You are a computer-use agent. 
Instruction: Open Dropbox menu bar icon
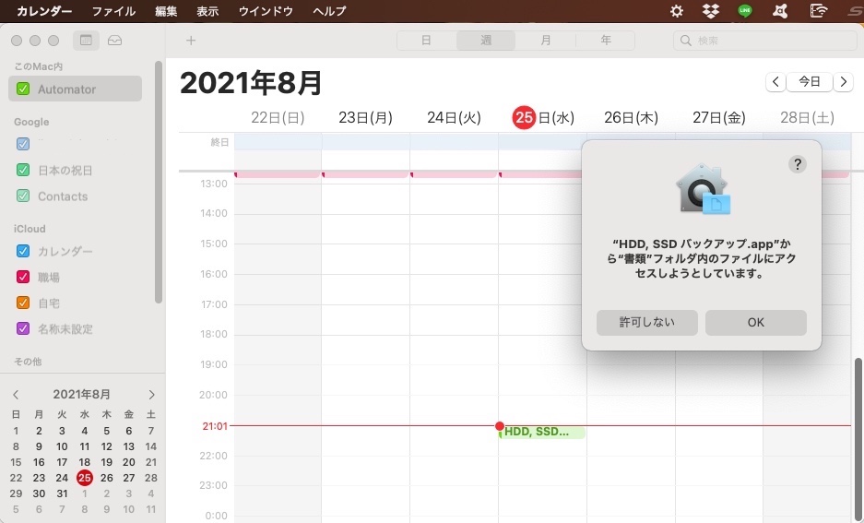click(x=711, y=11)
